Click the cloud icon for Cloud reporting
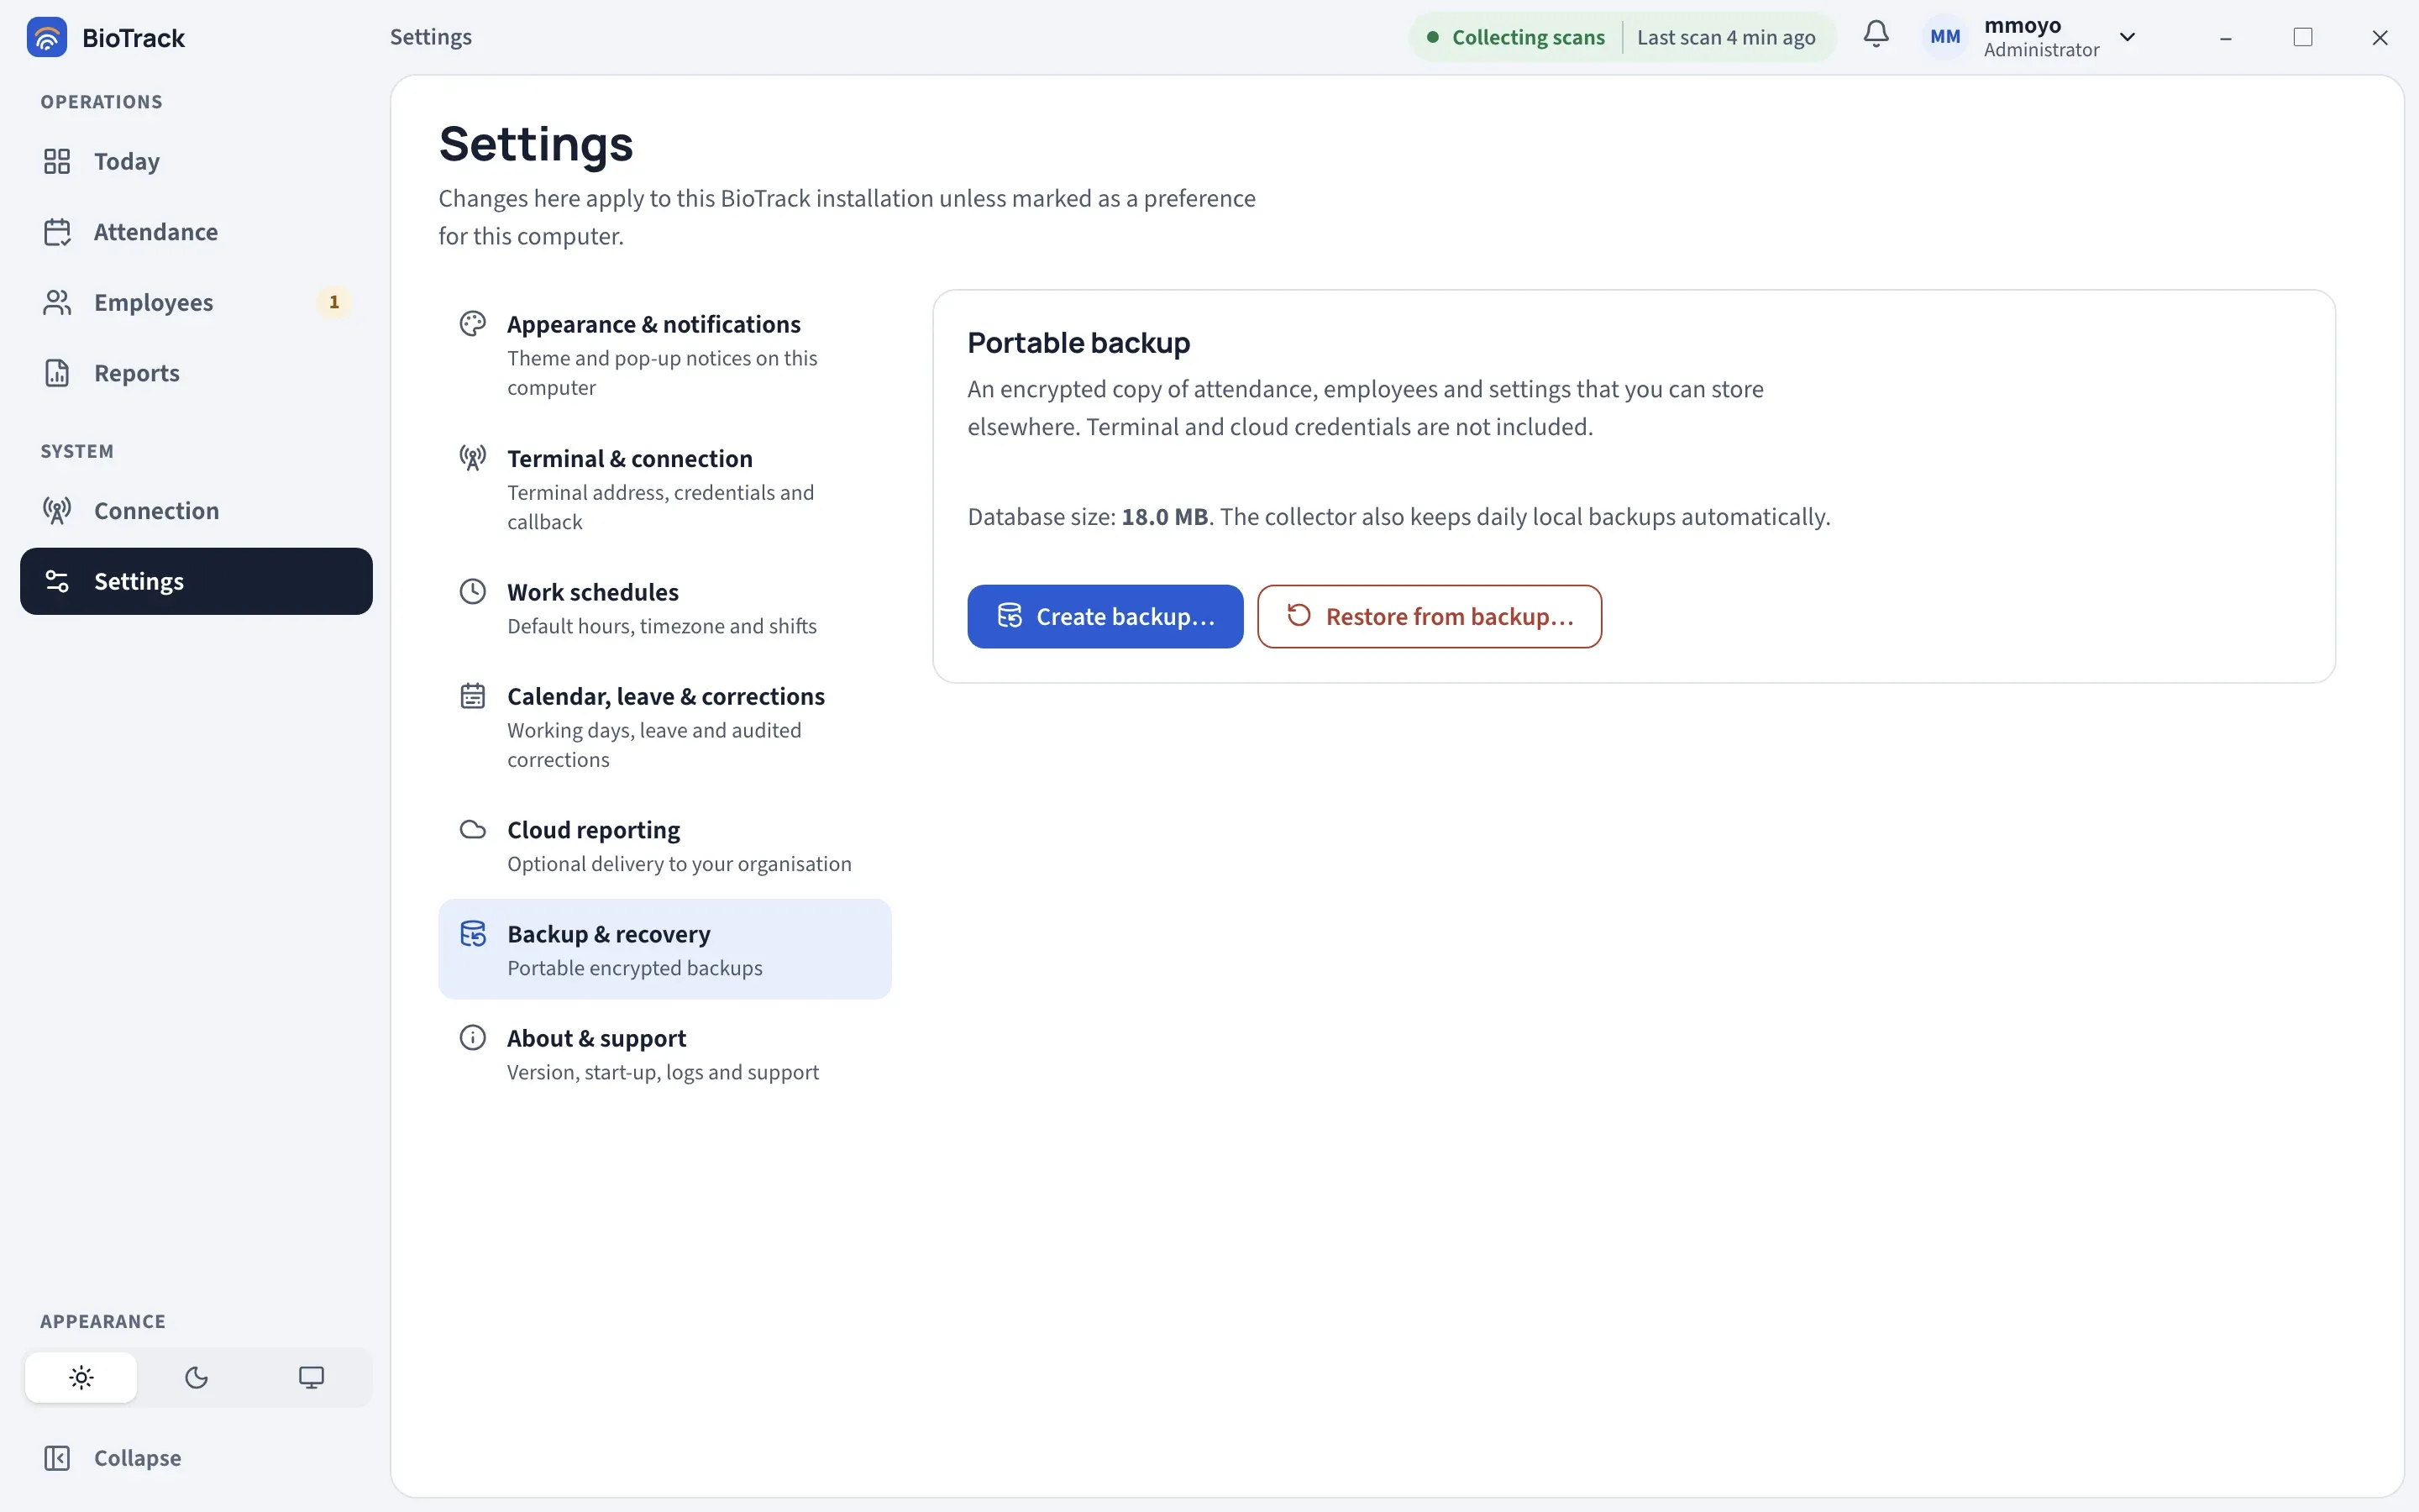The height and width of the screenshot is (1512, 2419). 473,829
